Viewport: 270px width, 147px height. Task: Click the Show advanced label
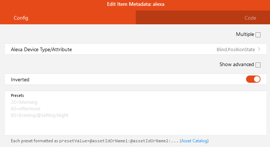(x=237, y=65)
